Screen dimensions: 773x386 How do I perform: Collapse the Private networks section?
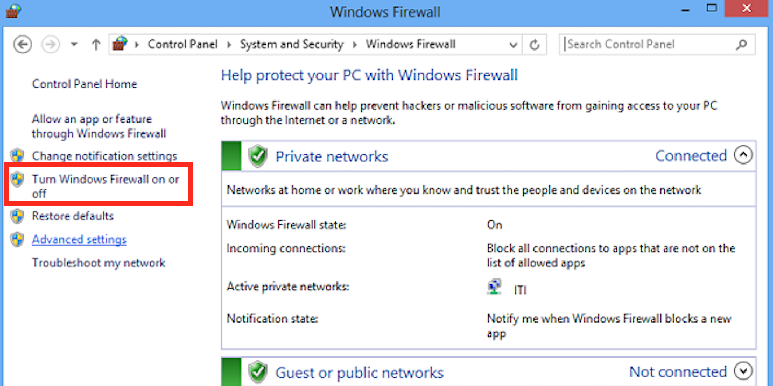[x=743, y=155]
